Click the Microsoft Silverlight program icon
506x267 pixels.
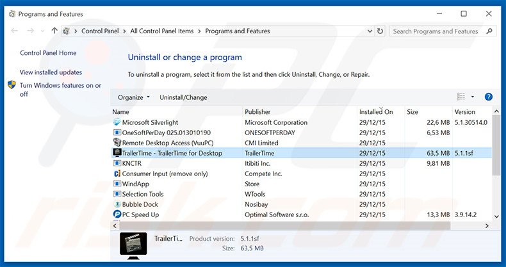(x=117, y=122)
